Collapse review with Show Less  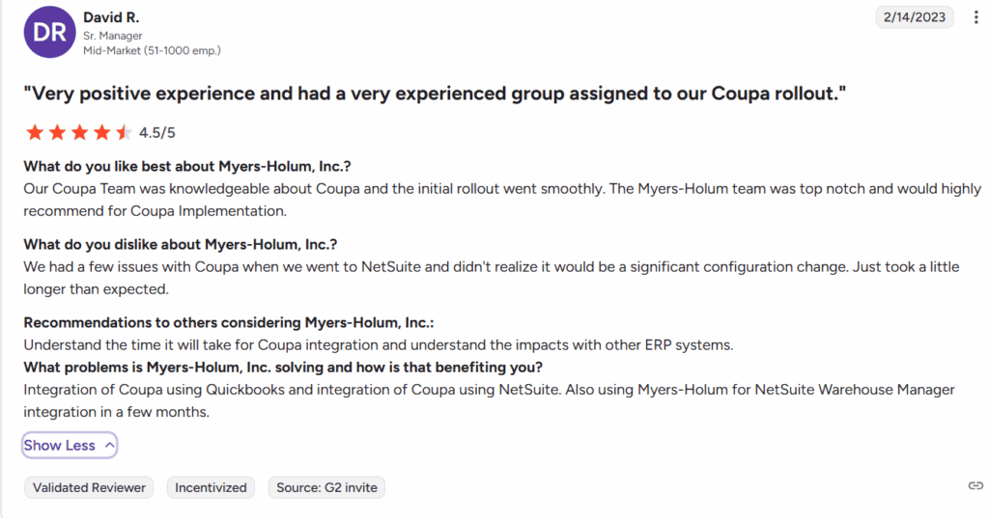(59, 446)
